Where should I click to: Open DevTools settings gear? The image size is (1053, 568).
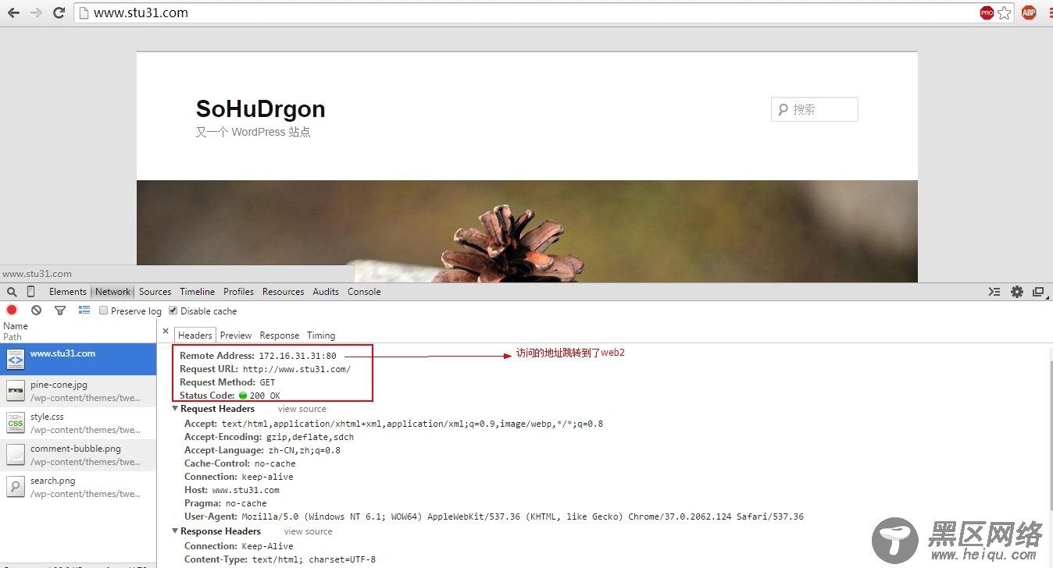1016,292
